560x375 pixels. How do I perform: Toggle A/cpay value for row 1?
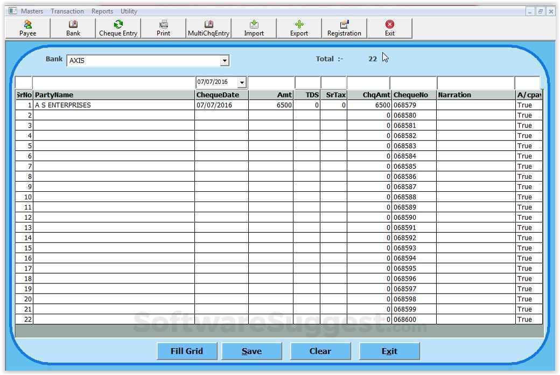(x=527, y=105)
